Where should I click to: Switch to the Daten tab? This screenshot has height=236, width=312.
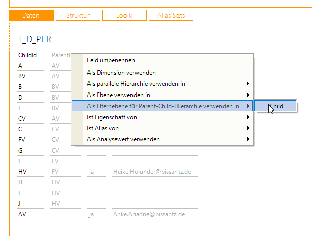[31, 16]
